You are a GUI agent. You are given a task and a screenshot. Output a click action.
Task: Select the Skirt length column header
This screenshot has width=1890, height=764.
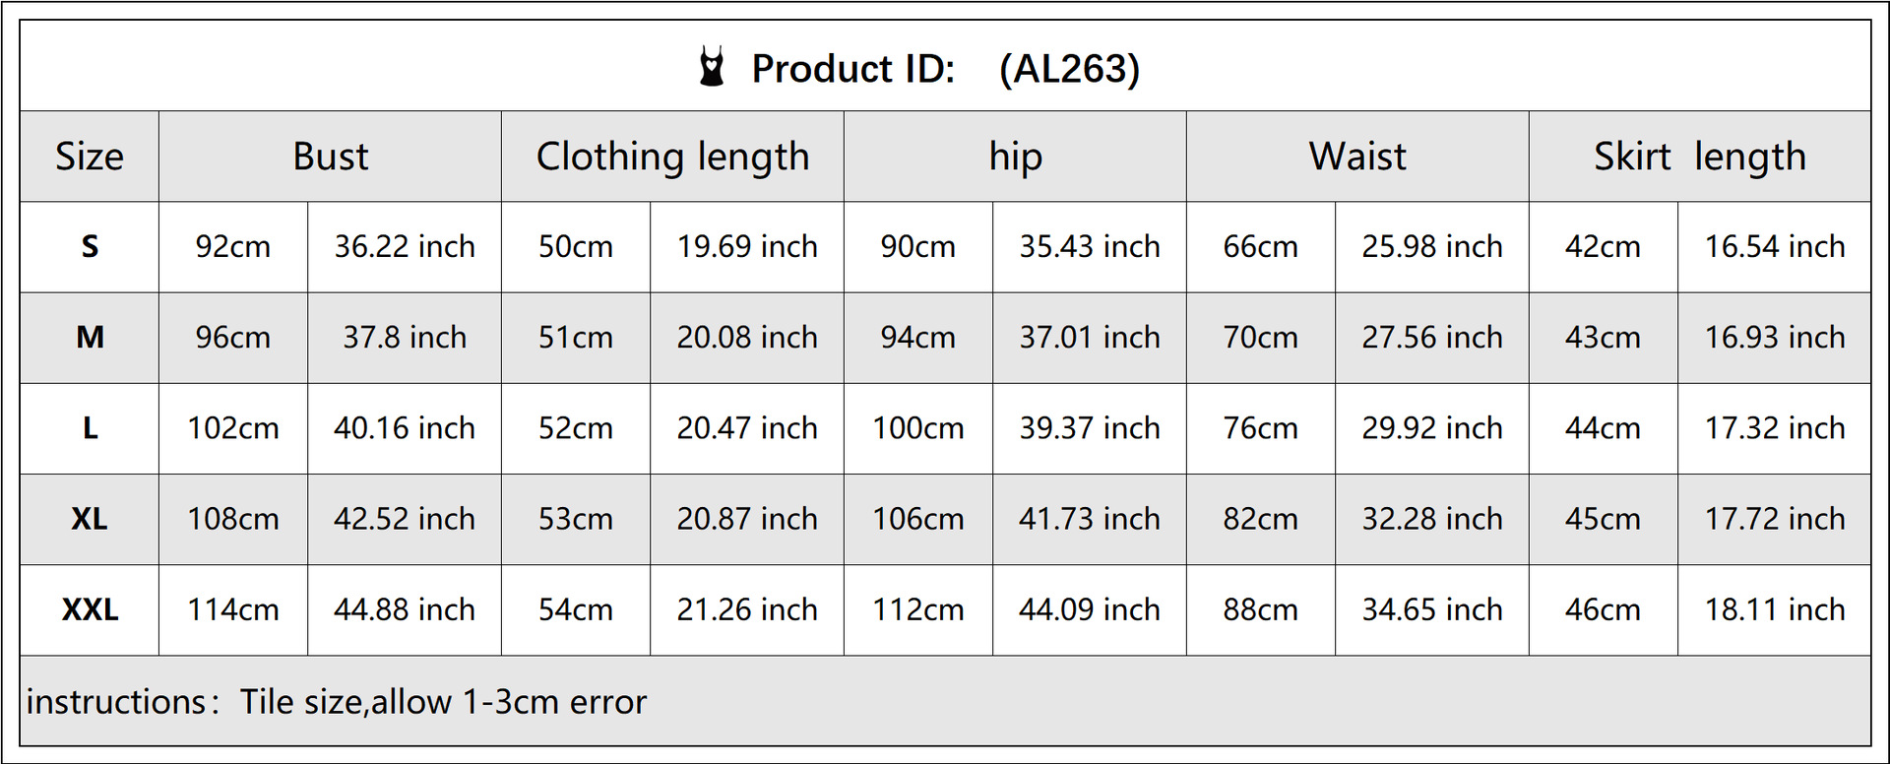(1700, 157)
